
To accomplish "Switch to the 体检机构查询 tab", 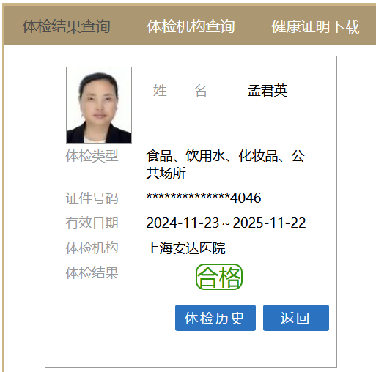I will pyautogui.click(x=191, y=26).
